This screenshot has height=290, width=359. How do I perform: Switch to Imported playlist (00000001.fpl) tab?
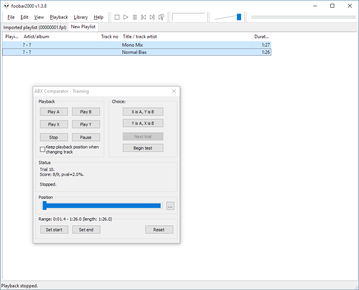tap(35, 27)
